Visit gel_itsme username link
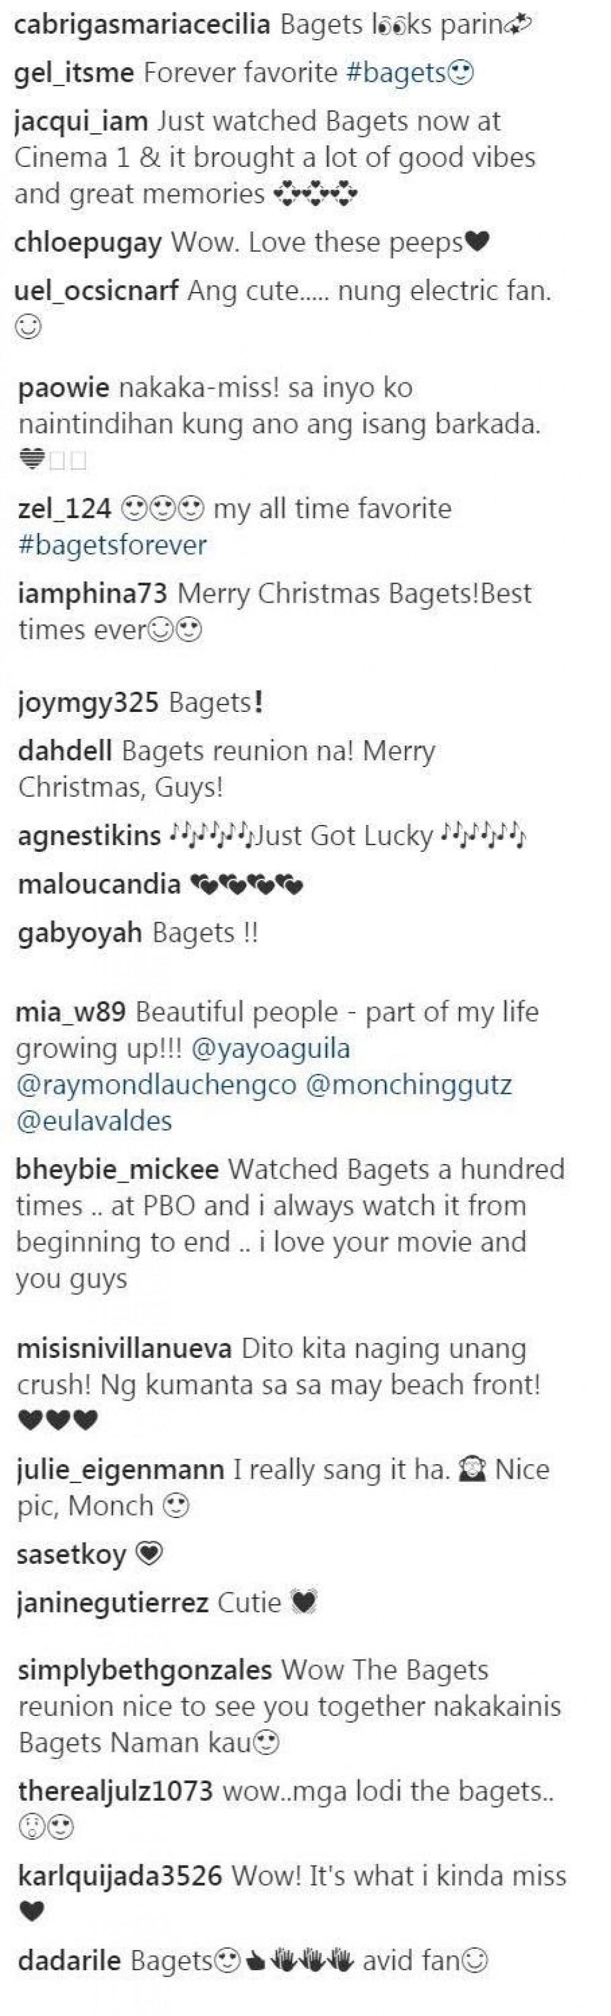Image resolution: width=611 pixels, height=2016 pixels. click(75, 73)
